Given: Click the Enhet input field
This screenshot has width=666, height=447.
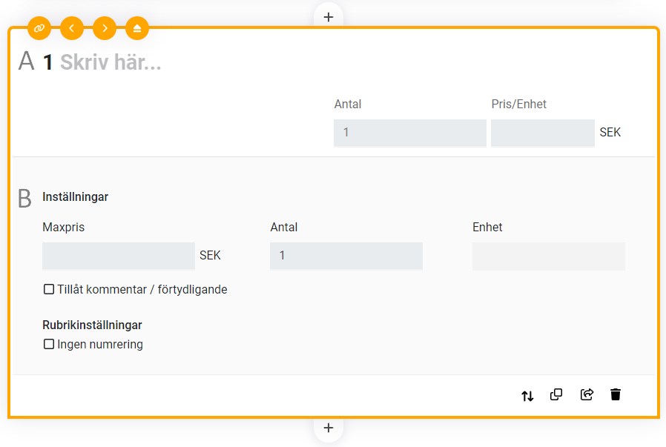Looking at the screenshot, I should click(x=548, y=256).
